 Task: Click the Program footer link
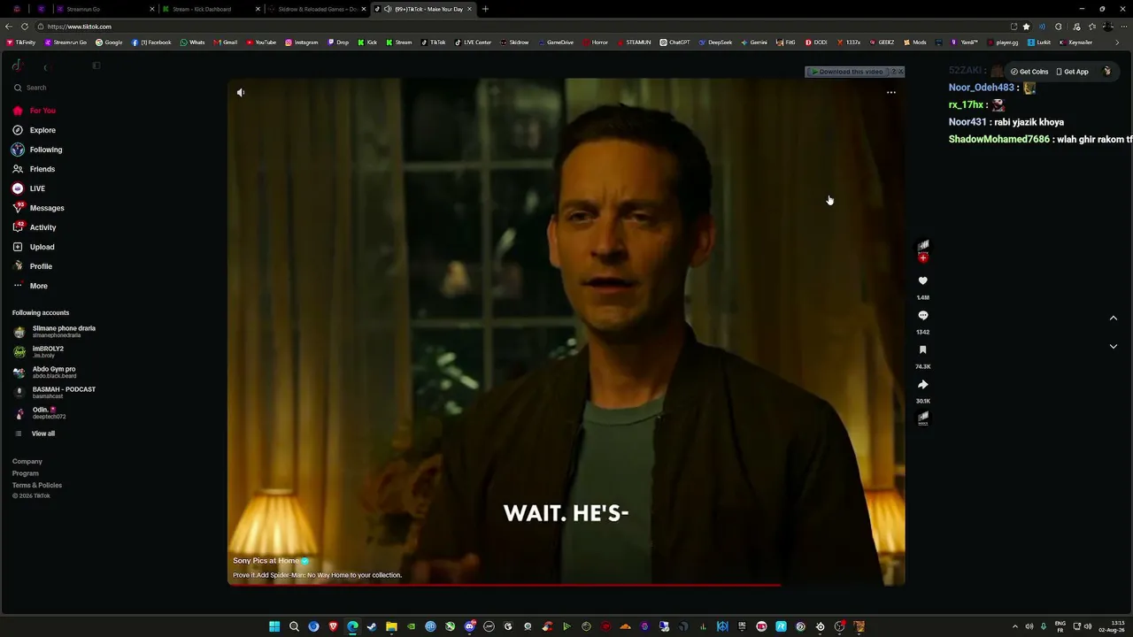[x=26, y=473]
